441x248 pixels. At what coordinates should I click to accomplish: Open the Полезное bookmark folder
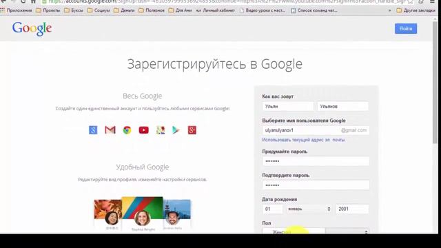(152, 10)
